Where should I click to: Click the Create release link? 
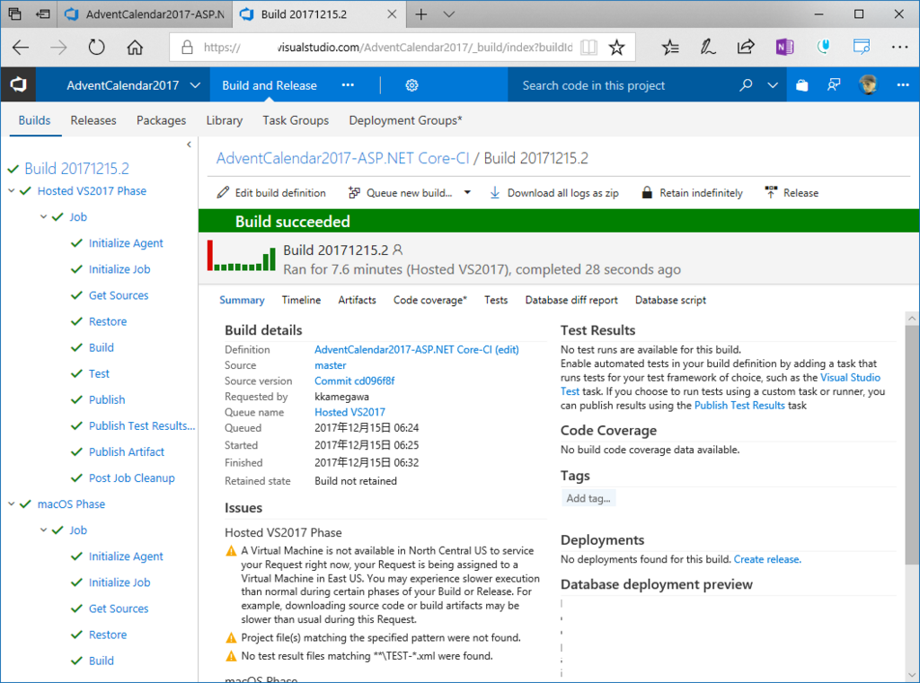(x=767, y=559)
